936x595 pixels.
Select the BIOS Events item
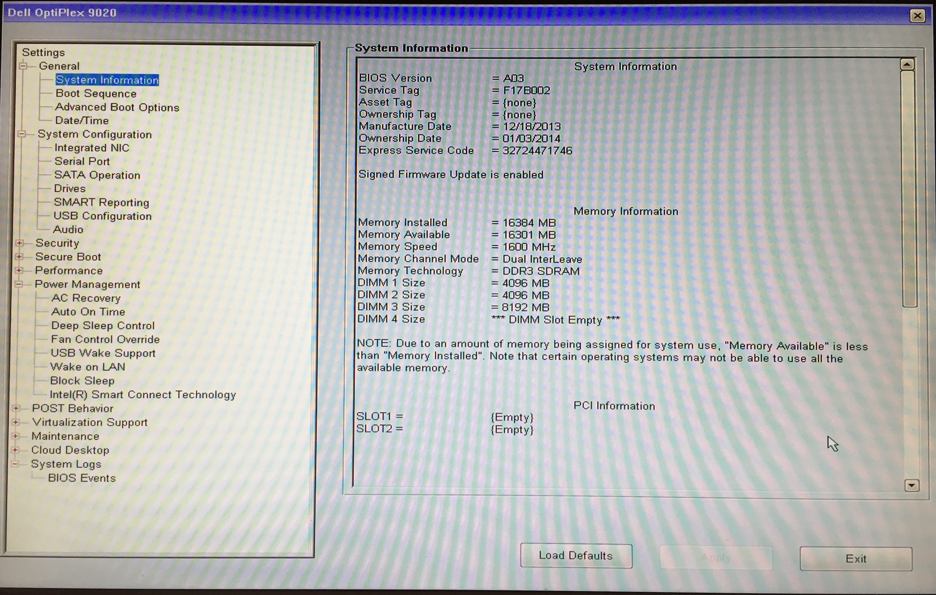pos(82,478)
